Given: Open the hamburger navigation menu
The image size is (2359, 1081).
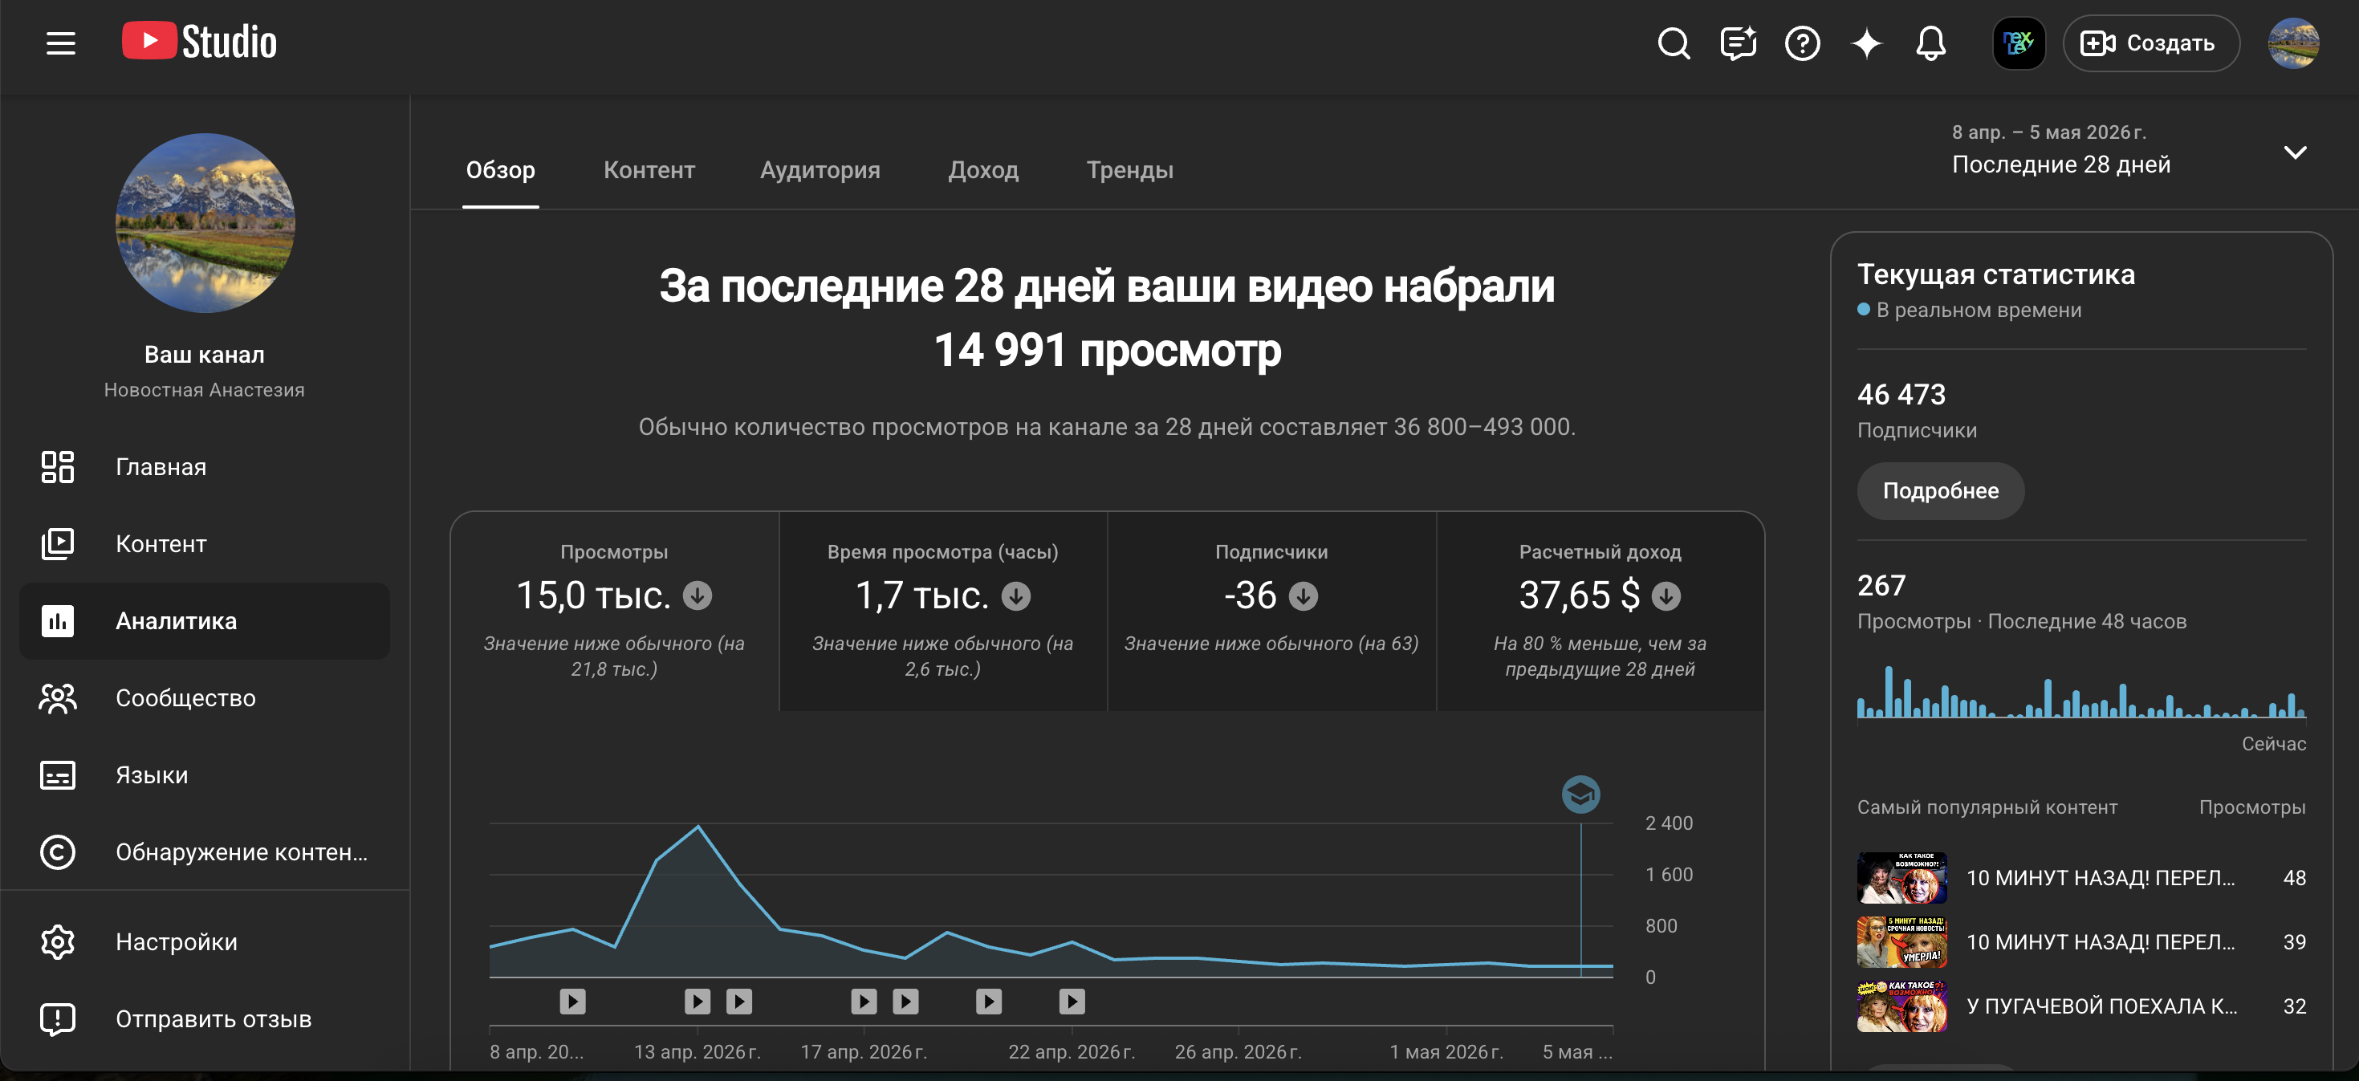Looking at the screenshot, I should [x=60, y=43].
